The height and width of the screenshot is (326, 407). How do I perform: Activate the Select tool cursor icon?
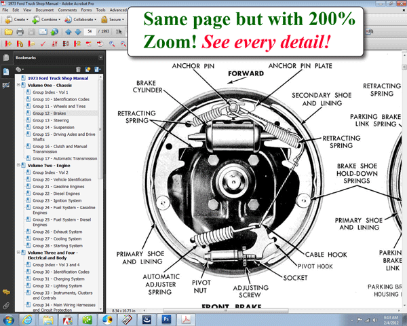click(119, 32)
